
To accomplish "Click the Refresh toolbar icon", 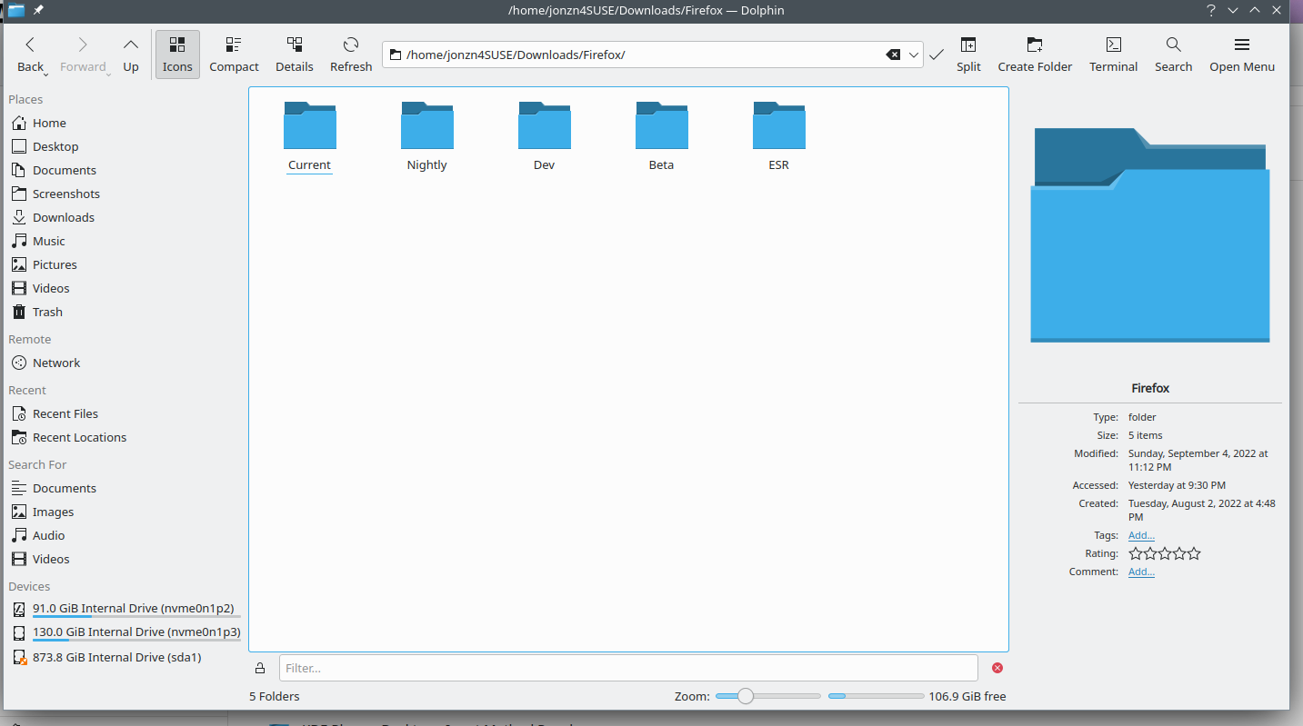I will [351, 55].
